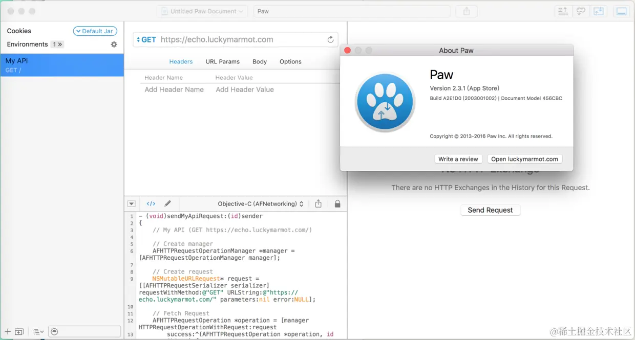Switch to the URL Params tab
635x340 pixels.
coord(223,61)
